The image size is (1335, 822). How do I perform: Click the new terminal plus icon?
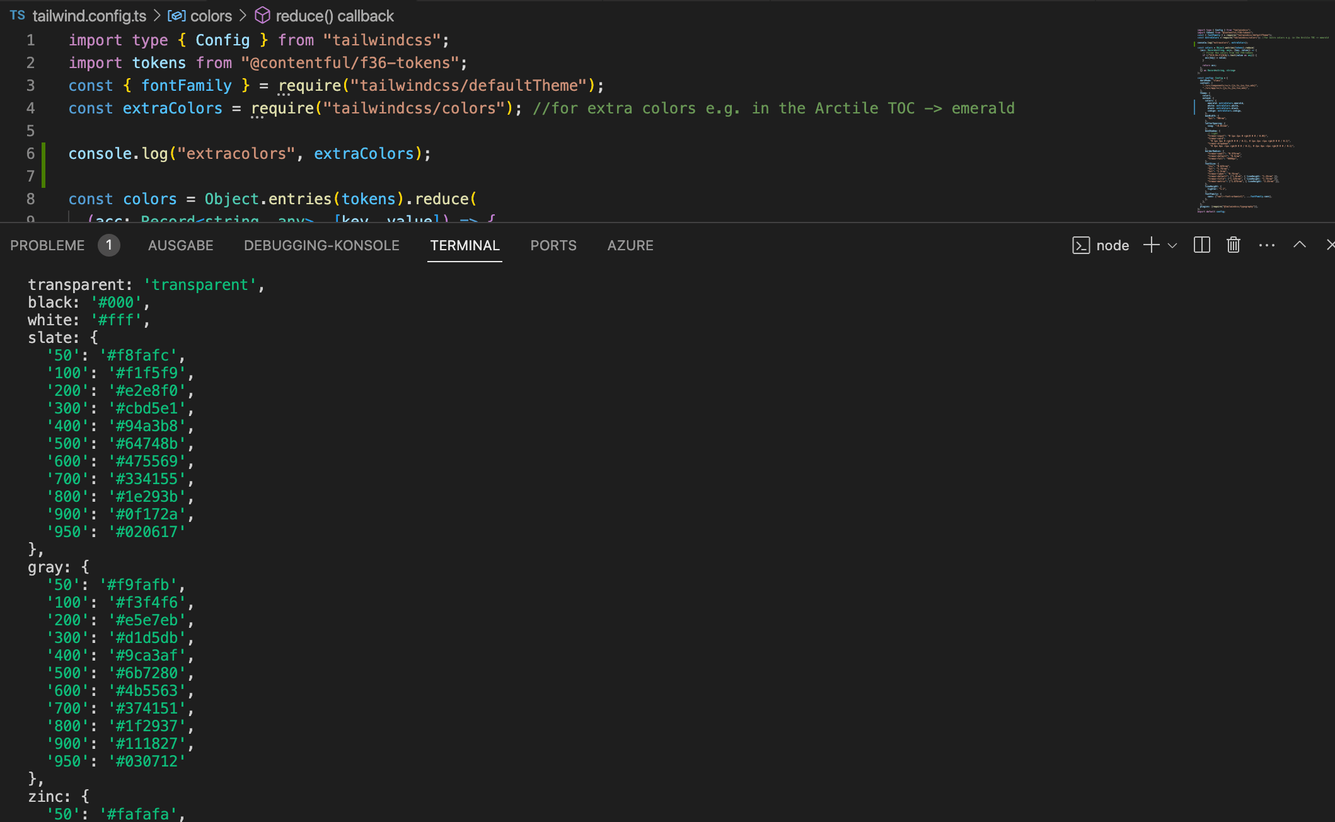[1151, 245]
